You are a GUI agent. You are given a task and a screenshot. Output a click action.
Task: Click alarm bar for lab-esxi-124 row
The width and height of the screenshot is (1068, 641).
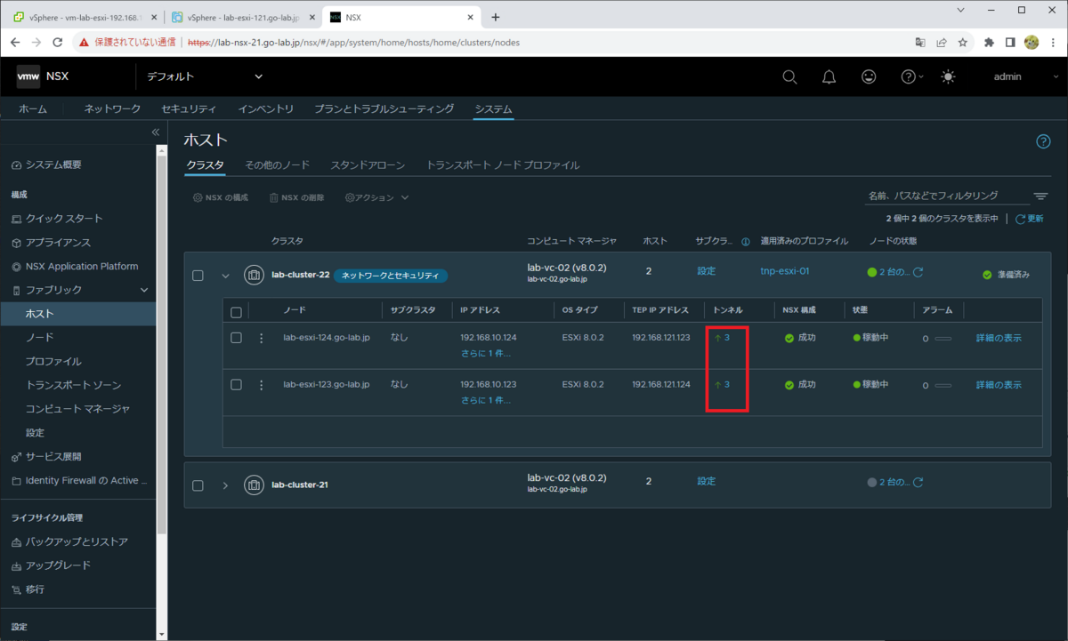coord(943,339)
